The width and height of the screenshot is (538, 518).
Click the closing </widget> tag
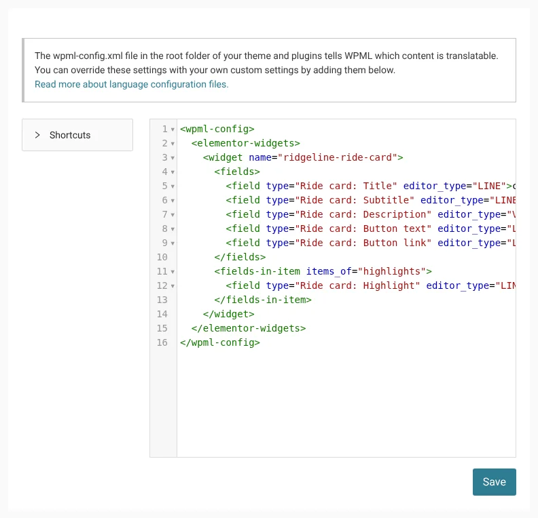coord(228,314)
